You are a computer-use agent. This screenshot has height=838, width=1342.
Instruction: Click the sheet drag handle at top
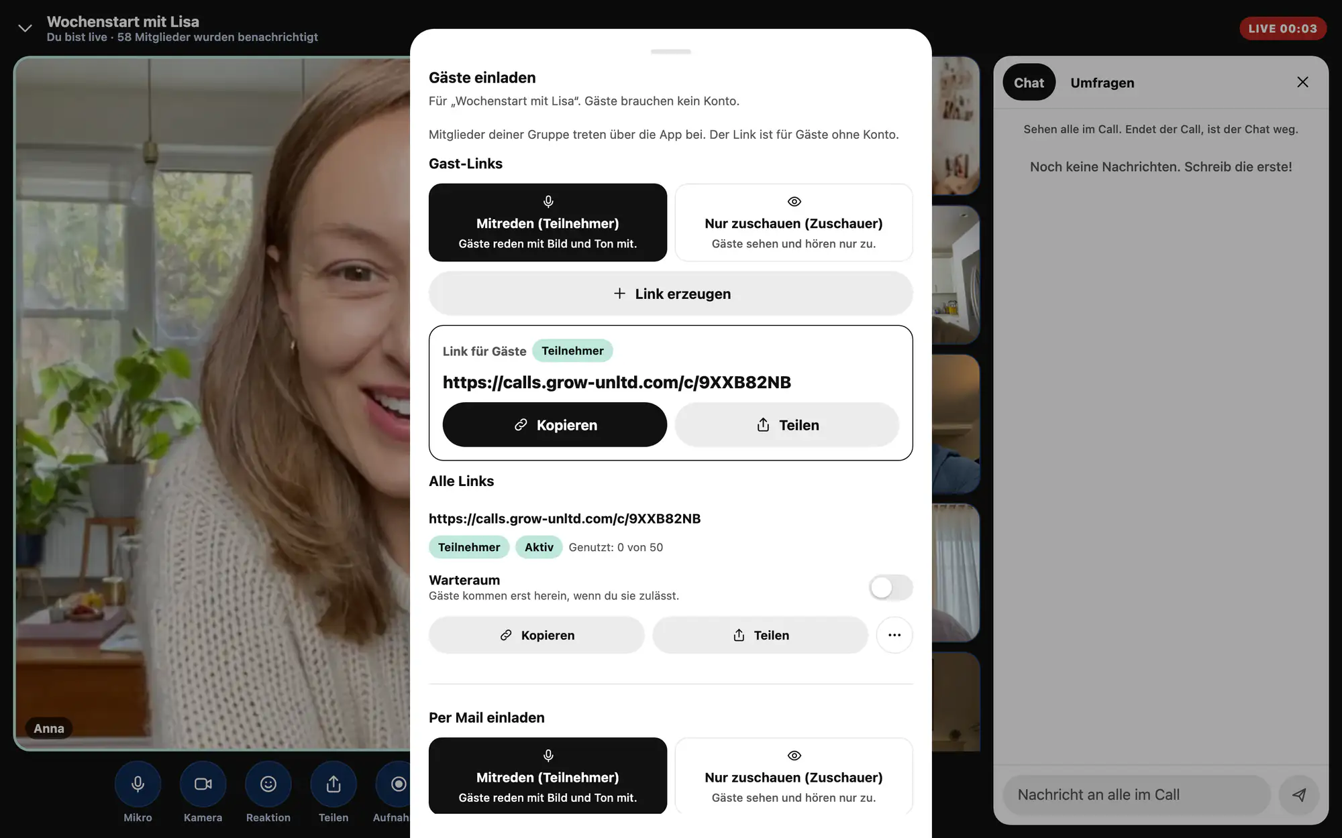pos(671,52)
